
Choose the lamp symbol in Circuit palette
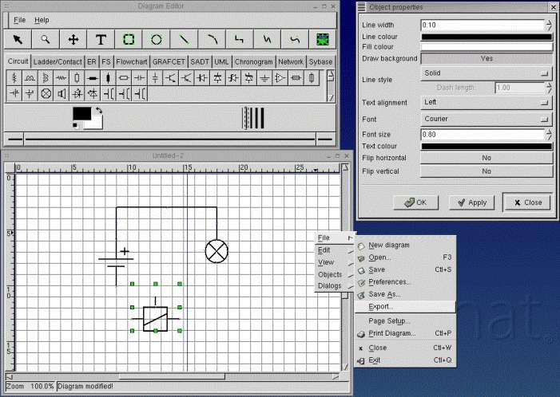point(46,93)
